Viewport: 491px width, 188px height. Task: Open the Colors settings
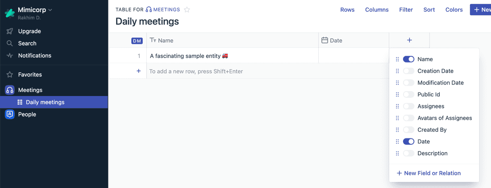click(454, 10)
